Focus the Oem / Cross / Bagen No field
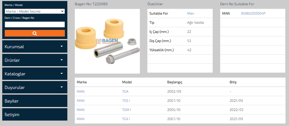Image resolution: width=289 pixels, height=126 pixels. [35, 24]
